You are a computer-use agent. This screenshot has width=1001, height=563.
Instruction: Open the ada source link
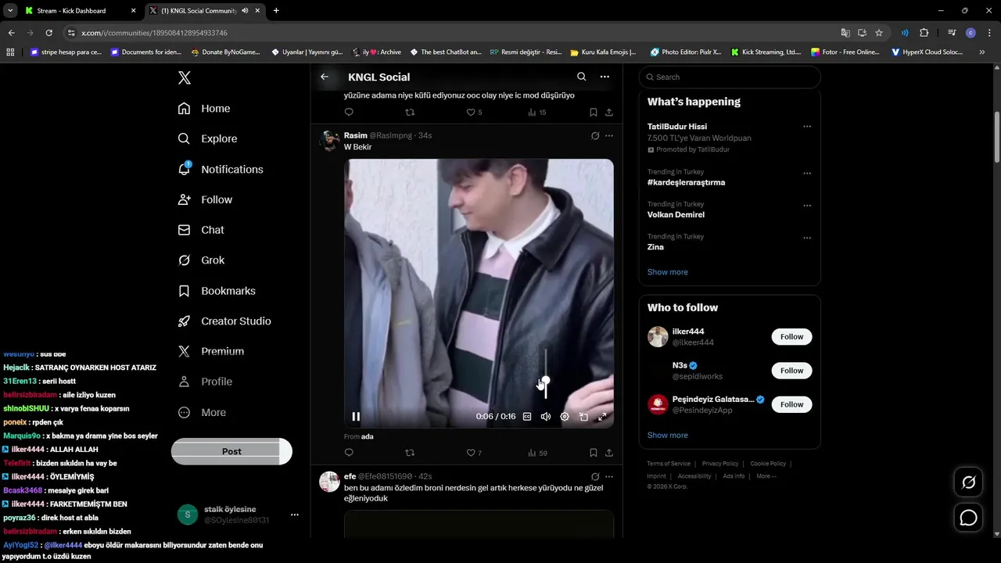(x=368, y=436)
